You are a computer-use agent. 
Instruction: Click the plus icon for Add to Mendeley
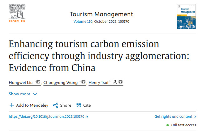(x=12, y=105)
